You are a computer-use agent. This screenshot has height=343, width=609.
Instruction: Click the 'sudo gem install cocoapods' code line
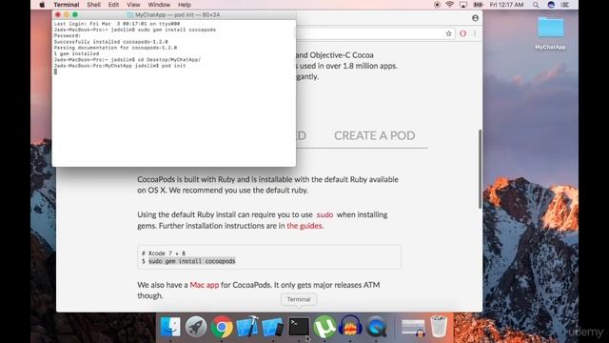click(192, 261)
